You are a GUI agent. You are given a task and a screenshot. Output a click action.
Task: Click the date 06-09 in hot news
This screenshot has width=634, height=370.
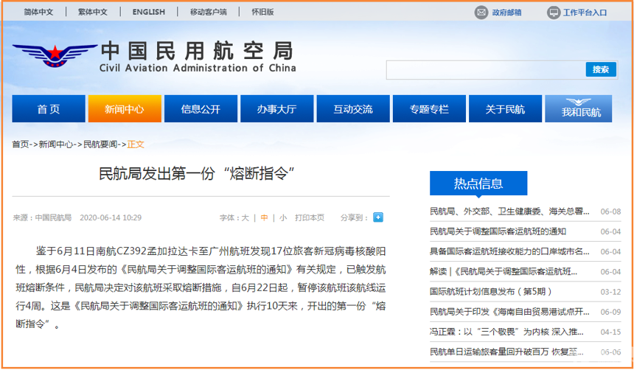[610, 313]
